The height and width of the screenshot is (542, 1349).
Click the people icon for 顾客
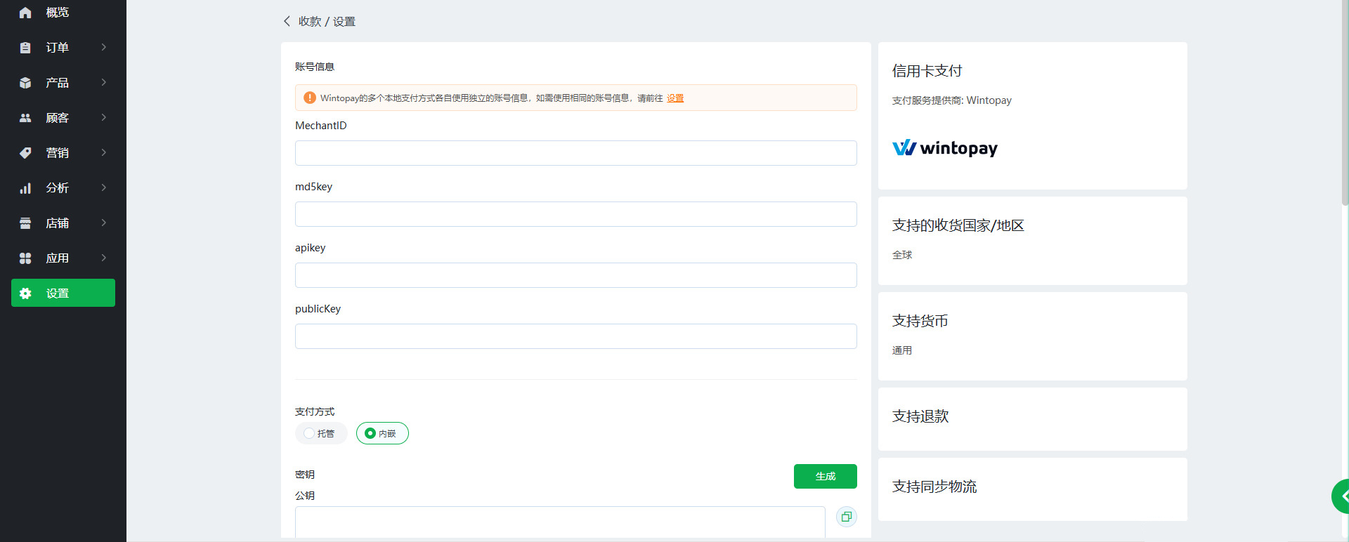[25, 118]
